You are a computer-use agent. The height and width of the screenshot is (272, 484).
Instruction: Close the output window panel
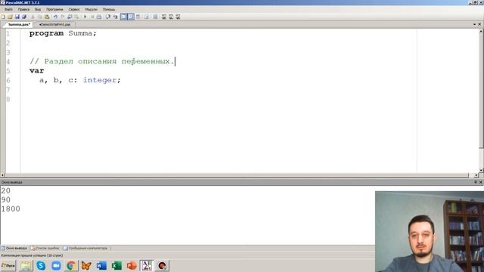(481, 182)
